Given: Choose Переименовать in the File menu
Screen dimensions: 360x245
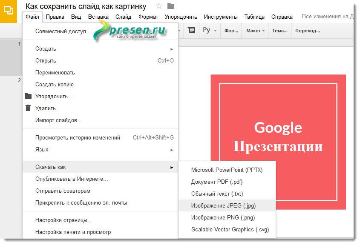Looking at the screenshot, I should (x=101, y=73).
